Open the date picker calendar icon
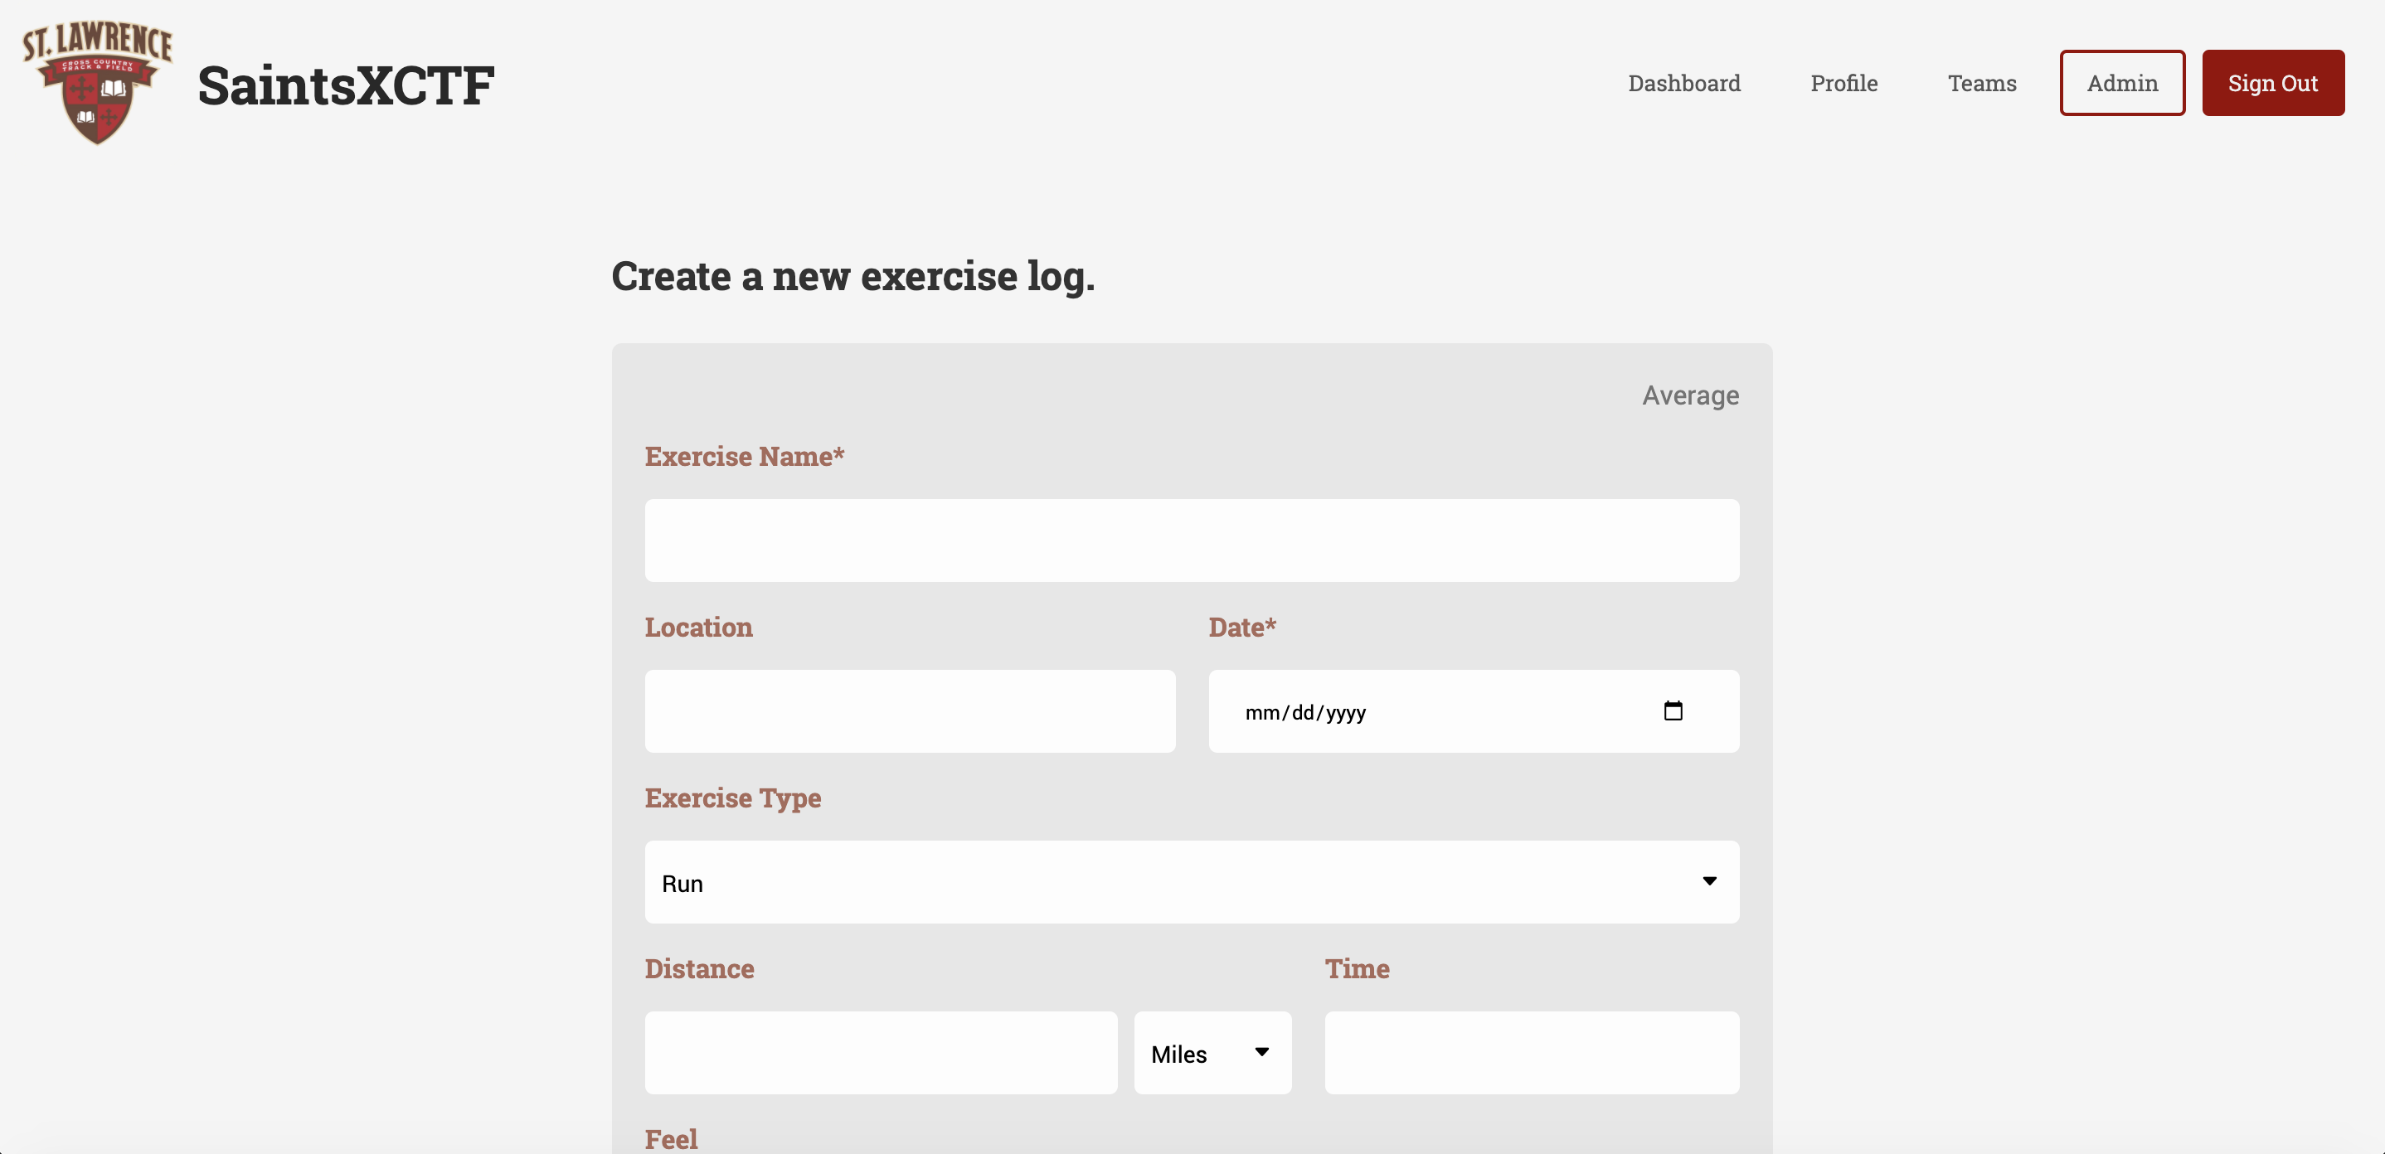 [1672, 710]
